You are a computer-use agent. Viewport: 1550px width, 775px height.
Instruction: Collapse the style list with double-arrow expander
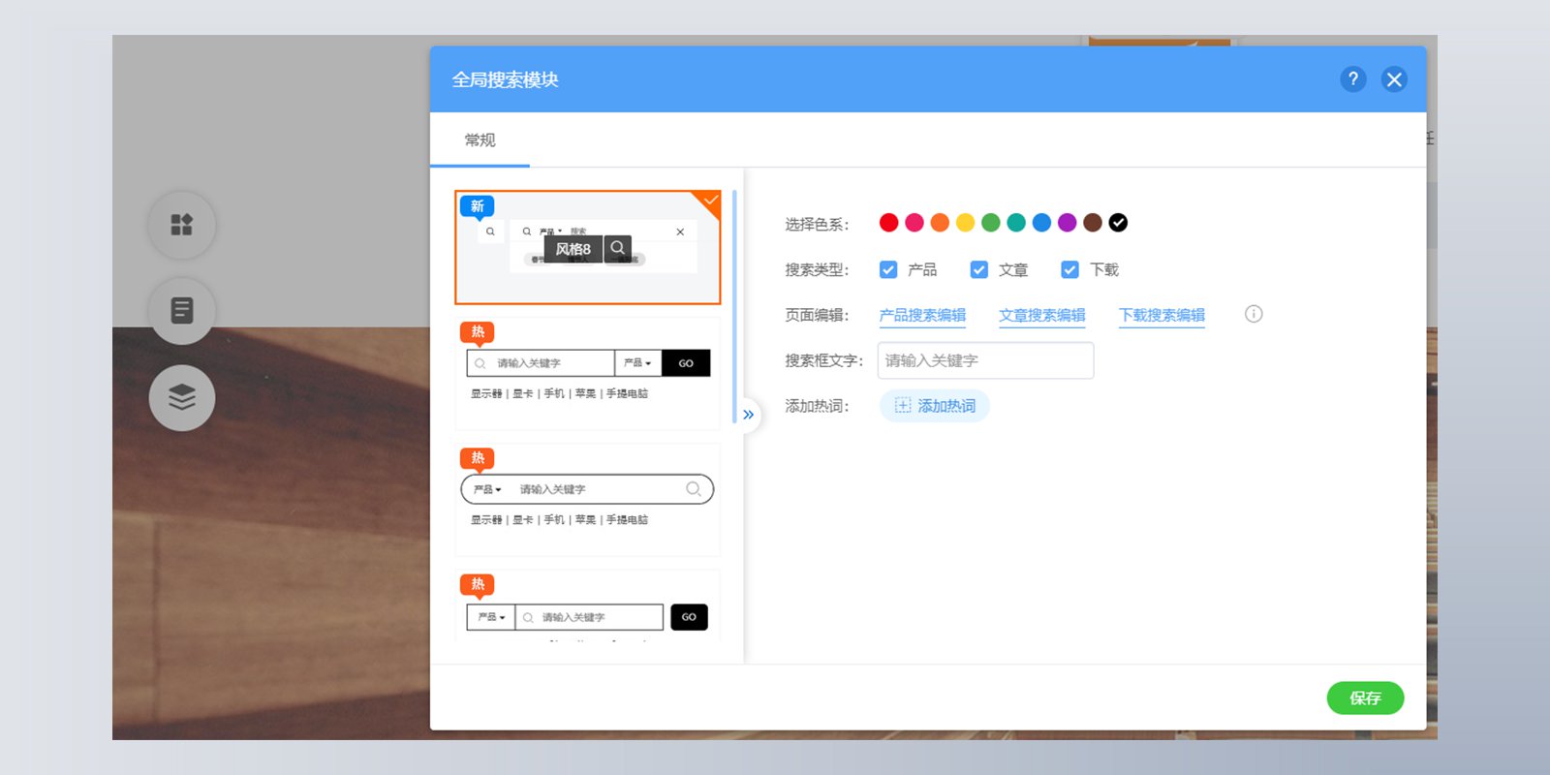748,415
